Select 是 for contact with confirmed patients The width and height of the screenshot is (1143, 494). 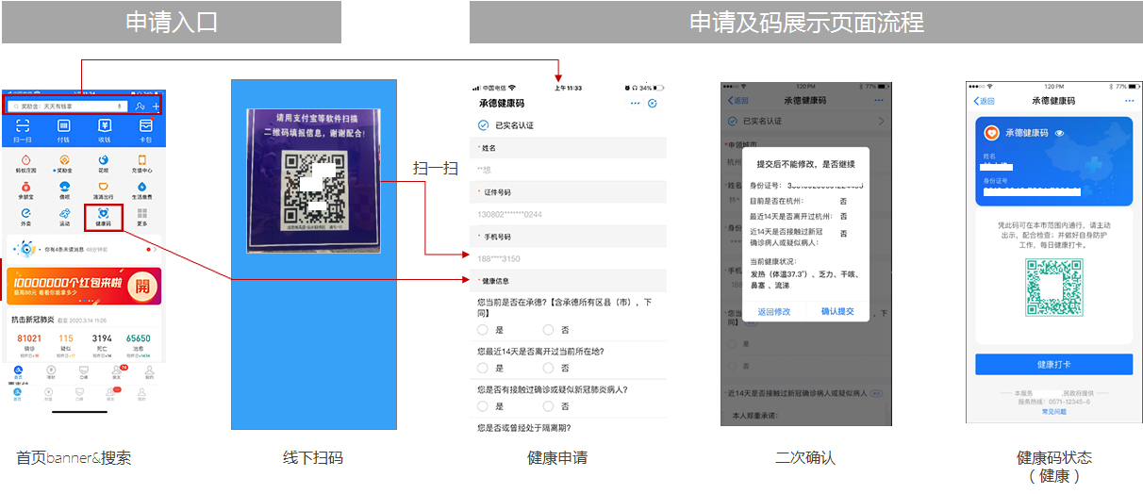[x=483, y=406]
